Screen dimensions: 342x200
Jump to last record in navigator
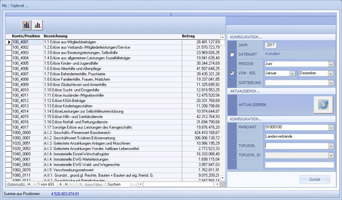click(66, 185)
